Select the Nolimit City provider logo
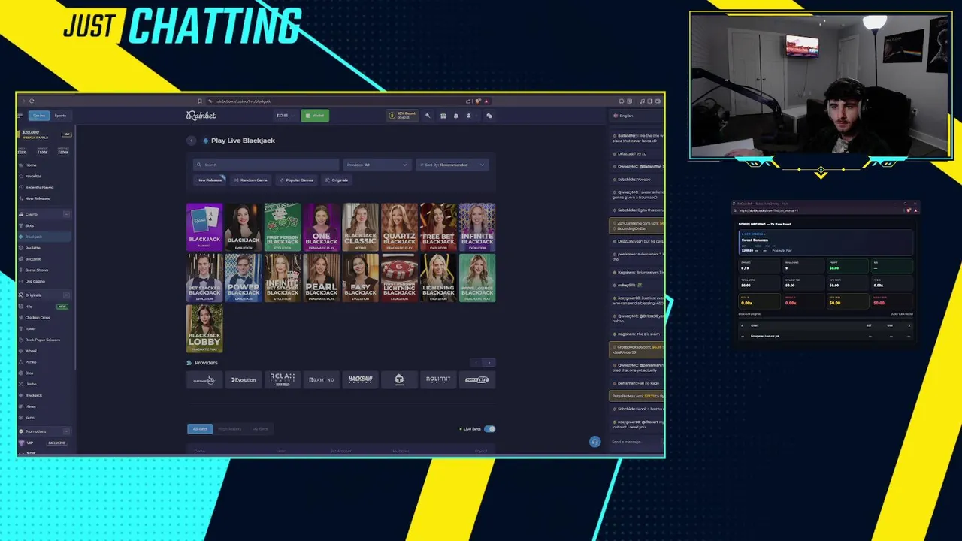The width and height of the screenshot is (962, 541). (438, 380)
